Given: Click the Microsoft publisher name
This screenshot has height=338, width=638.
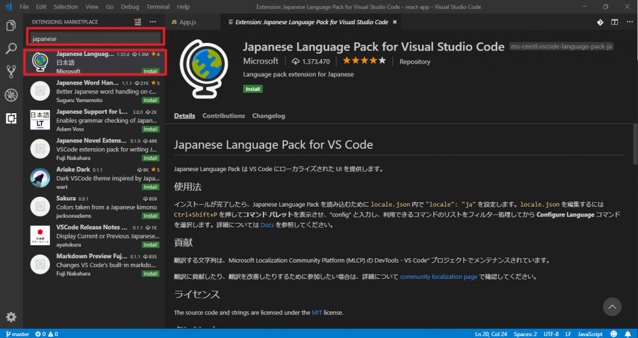Looking at the screenshot, I should 261,62.
